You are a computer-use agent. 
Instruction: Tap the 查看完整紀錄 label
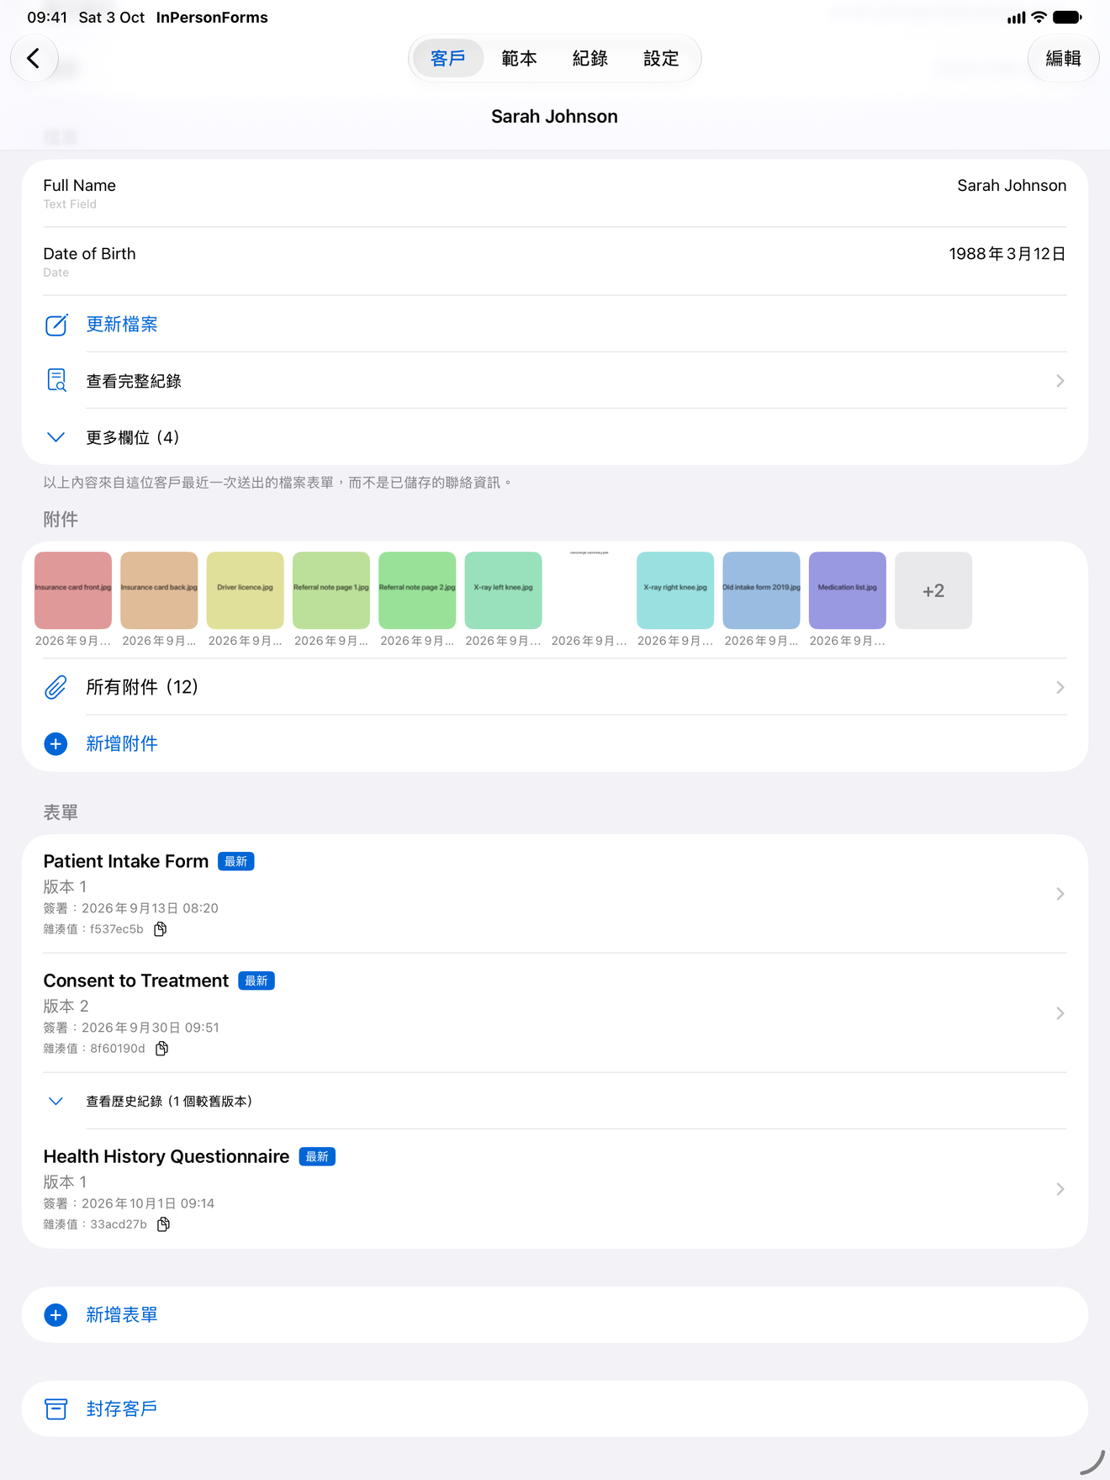pyautogui.click(x=134, y=381)
